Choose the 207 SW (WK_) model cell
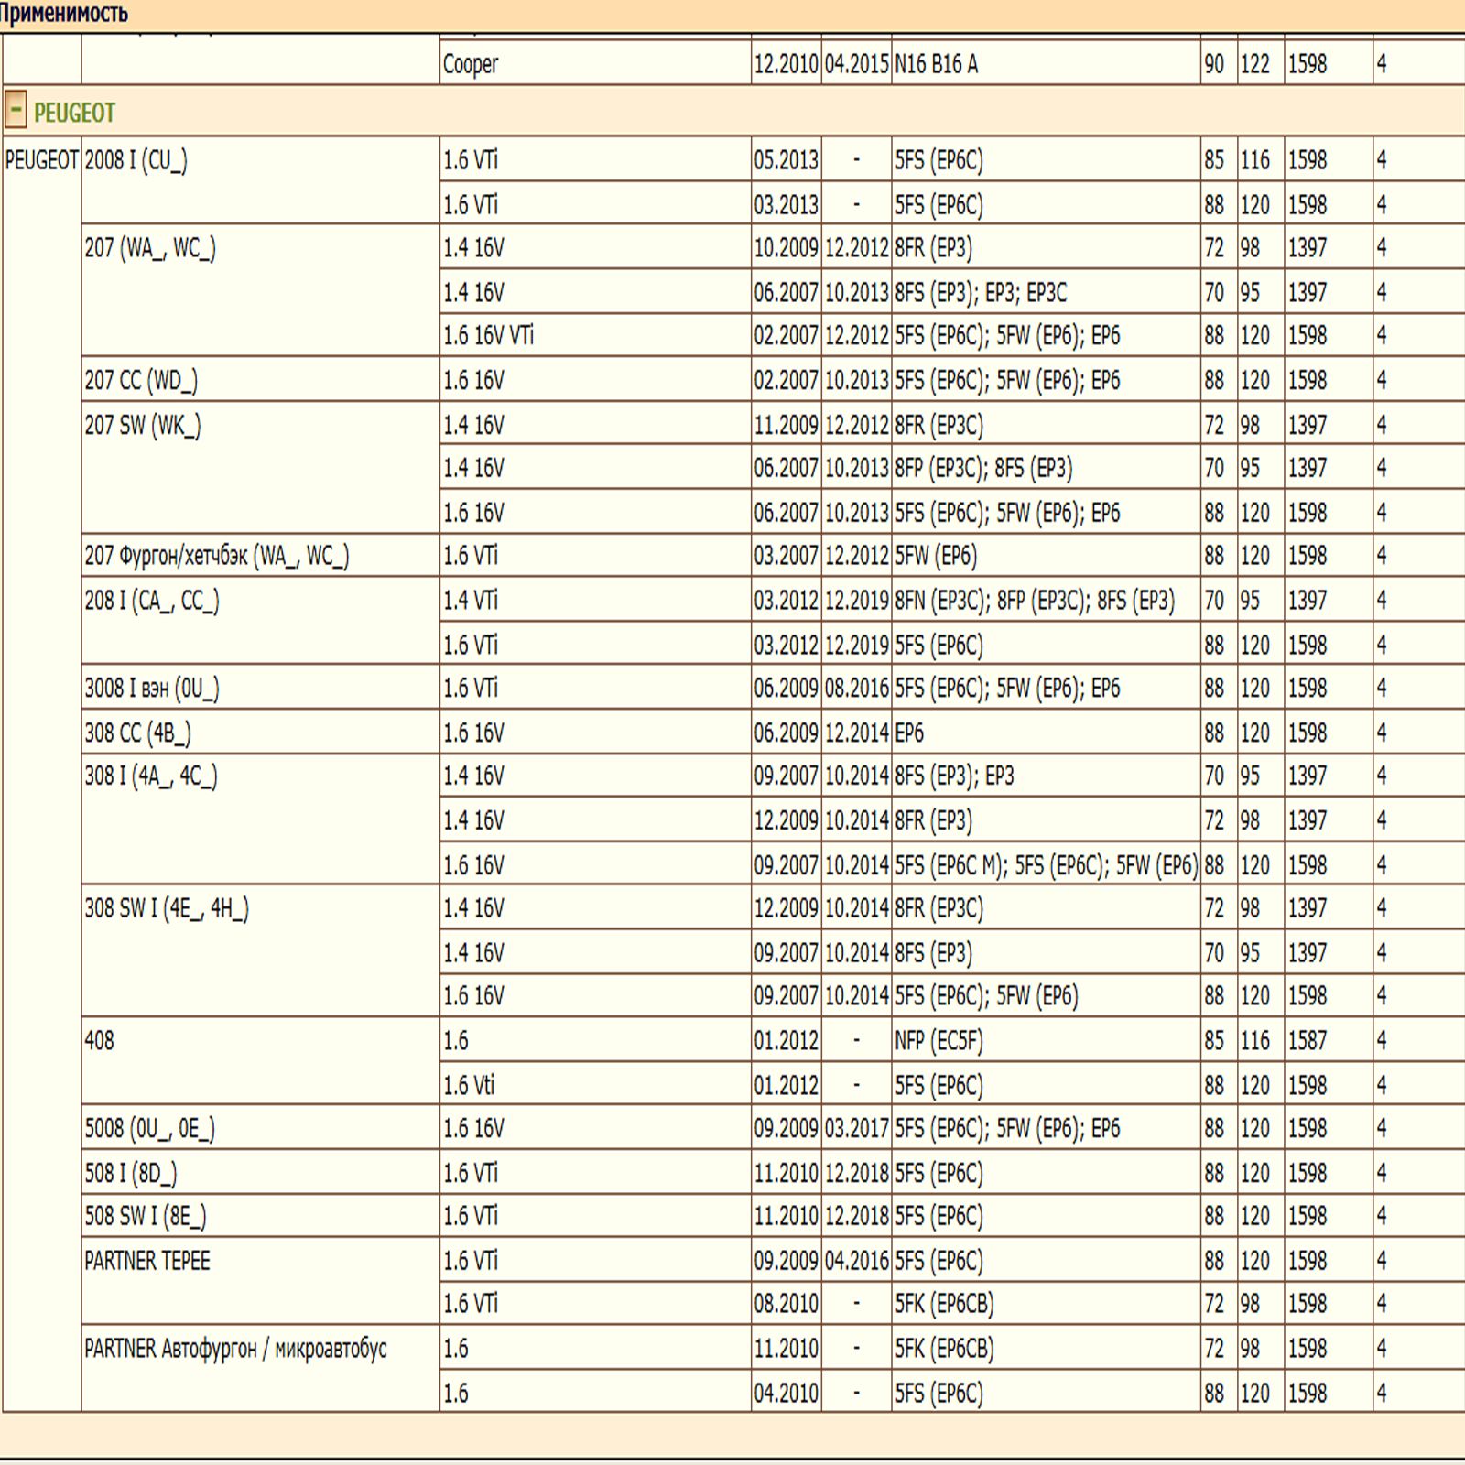 [x=143, y=425]
